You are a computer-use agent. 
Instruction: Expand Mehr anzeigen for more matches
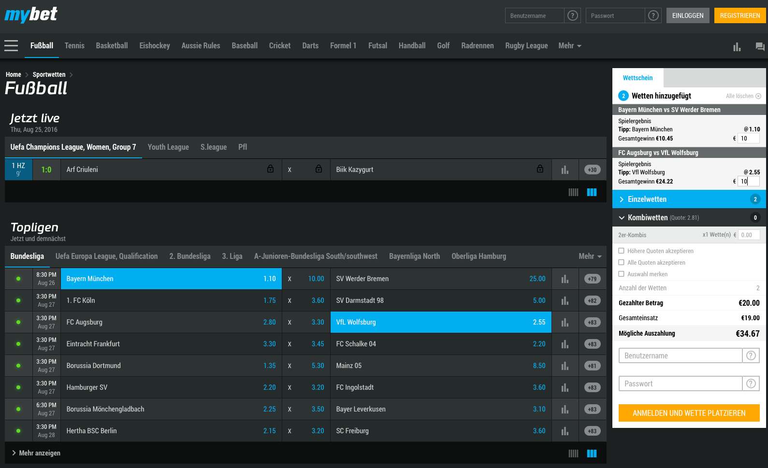pos(36,453)
